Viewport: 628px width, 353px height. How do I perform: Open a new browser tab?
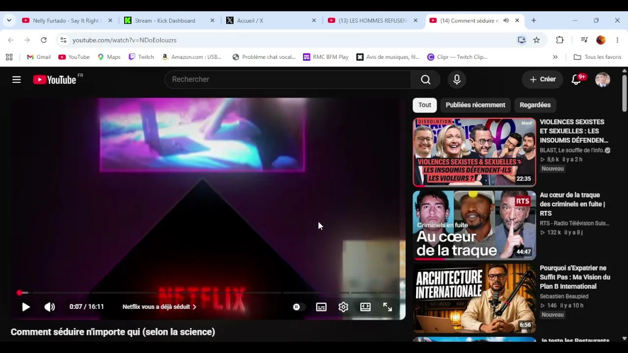[x=534, y=21]
